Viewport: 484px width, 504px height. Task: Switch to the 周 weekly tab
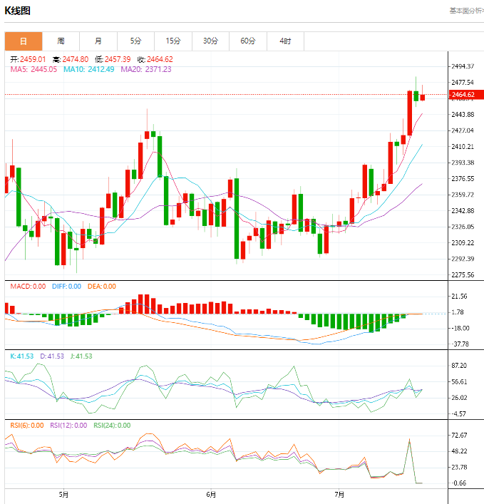click(x=61, y=41)
